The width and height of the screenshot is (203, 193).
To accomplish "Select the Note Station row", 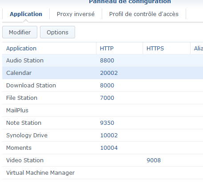I will pyautogui.click(x=103, y=123).
